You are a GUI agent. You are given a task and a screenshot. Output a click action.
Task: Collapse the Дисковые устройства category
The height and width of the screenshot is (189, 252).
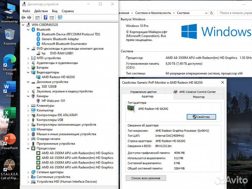(28, 82)
